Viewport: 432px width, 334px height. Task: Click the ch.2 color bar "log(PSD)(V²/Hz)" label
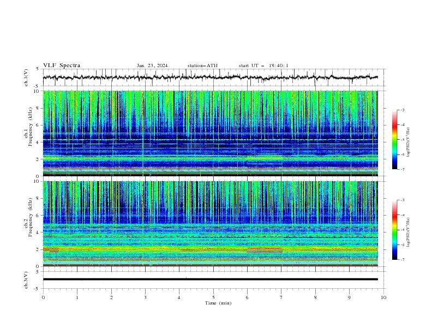408,232
